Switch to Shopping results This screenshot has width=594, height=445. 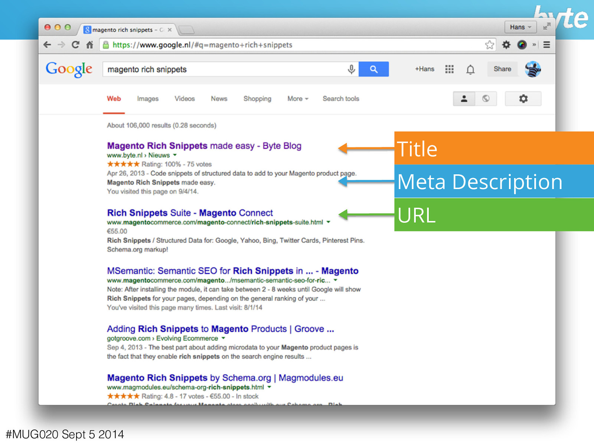click(257, 99)
